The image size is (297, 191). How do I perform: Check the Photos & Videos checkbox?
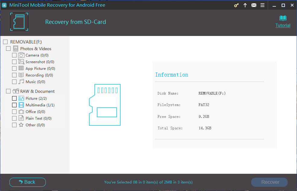[8, 49]
